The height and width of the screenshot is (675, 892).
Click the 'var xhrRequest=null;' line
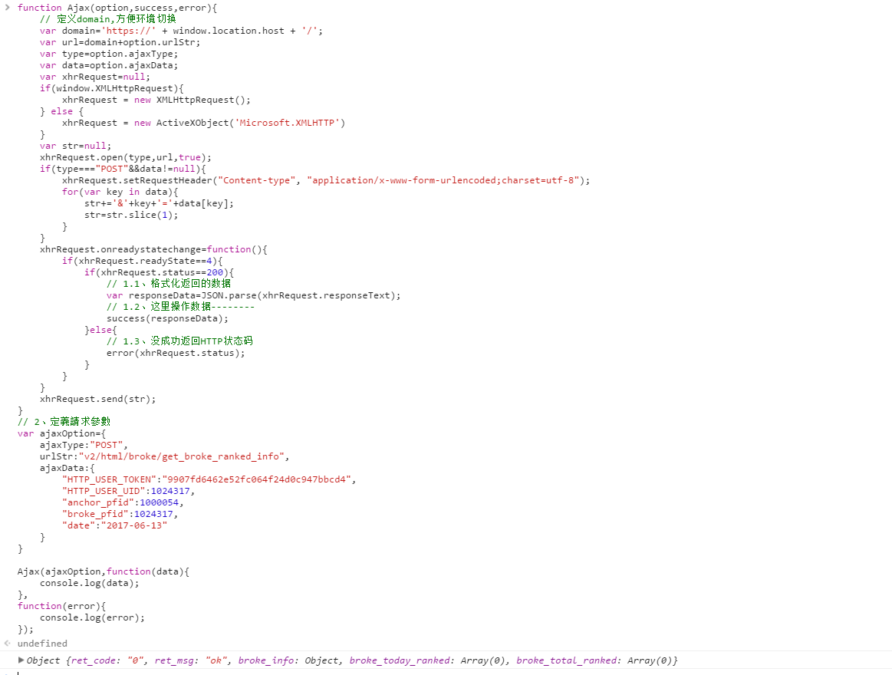[95, 77]
